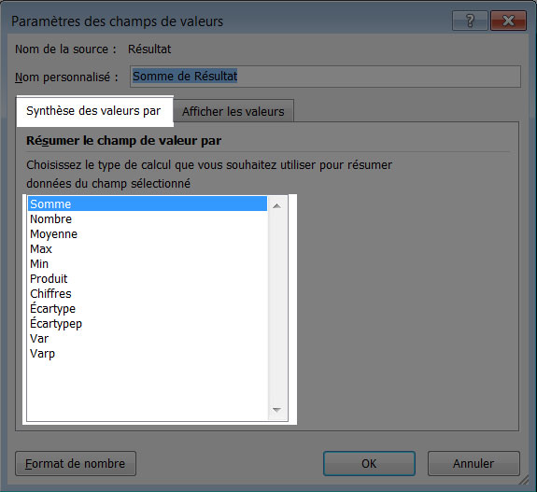The width and height of the screenshot is (537, 492).
Task: Select the Min calculation type
Action: pos(148,263)
